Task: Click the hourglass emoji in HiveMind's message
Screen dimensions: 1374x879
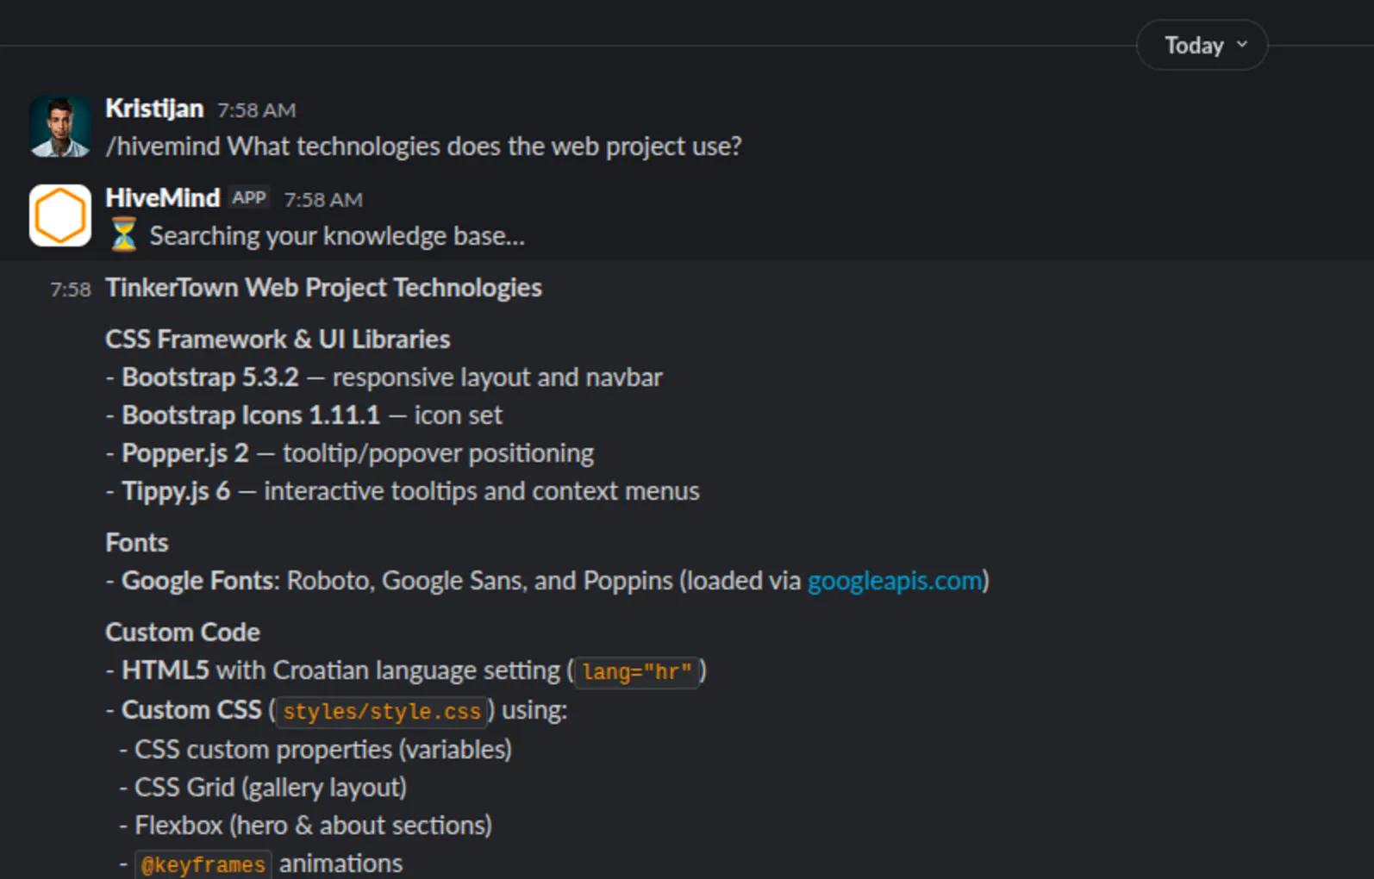Action: click(124, 234)
